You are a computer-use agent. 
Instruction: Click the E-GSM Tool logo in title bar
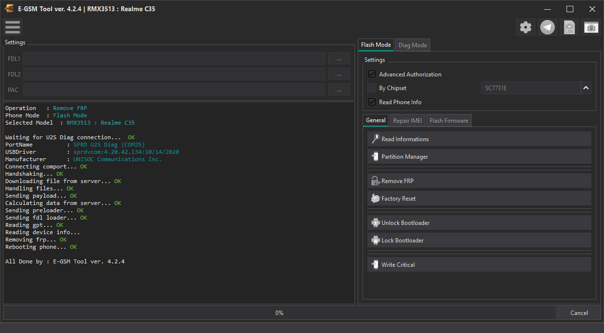coord(9,9)
